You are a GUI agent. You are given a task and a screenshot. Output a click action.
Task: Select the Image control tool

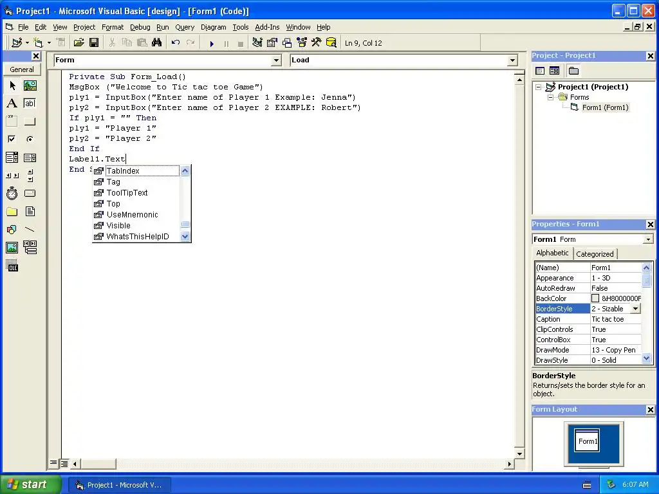(12, 248)
